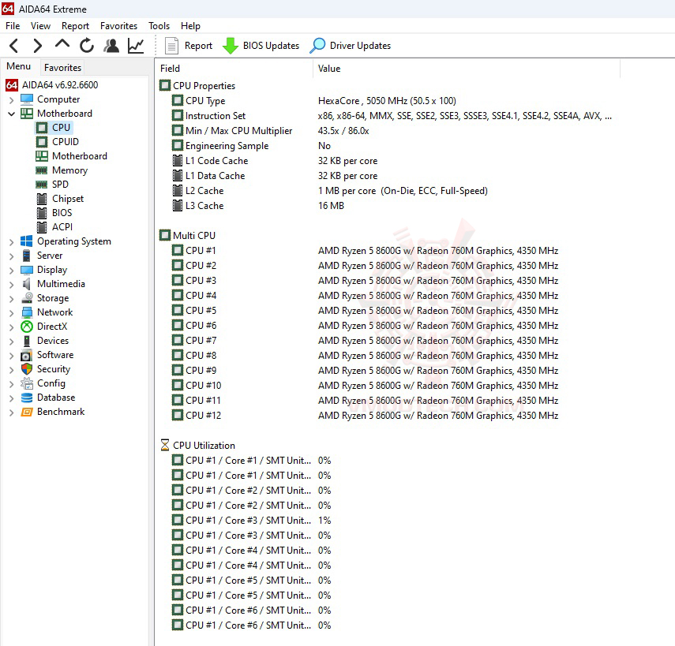Switch to the Menu tab

18,67
